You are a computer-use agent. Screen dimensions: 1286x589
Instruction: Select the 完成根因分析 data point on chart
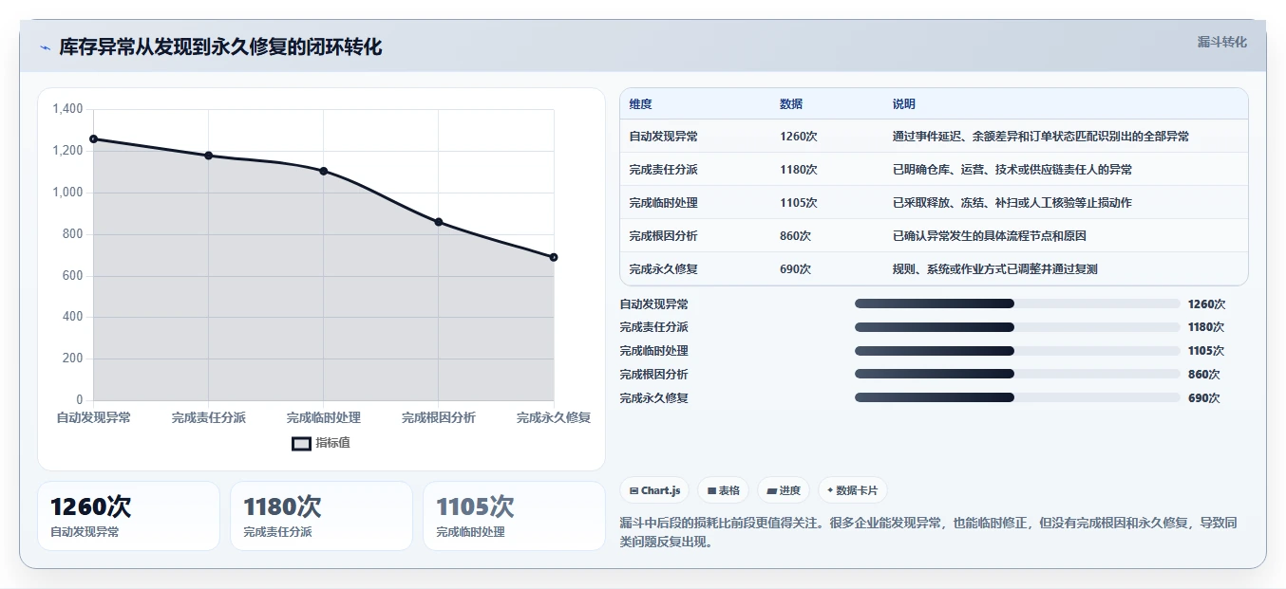coord(439,222)
